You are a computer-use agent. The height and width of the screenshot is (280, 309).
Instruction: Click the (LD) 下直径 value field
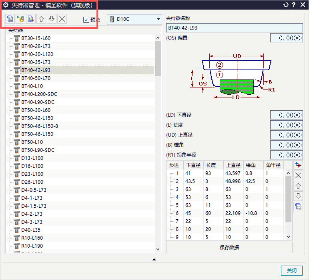pos(286,115)
